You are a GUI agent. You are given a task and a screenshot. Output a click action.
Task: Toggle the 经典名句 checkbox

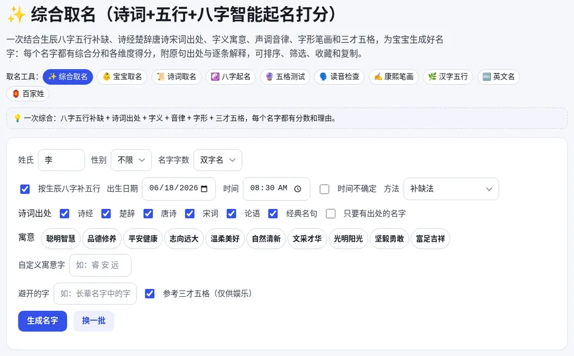[273, 214]
